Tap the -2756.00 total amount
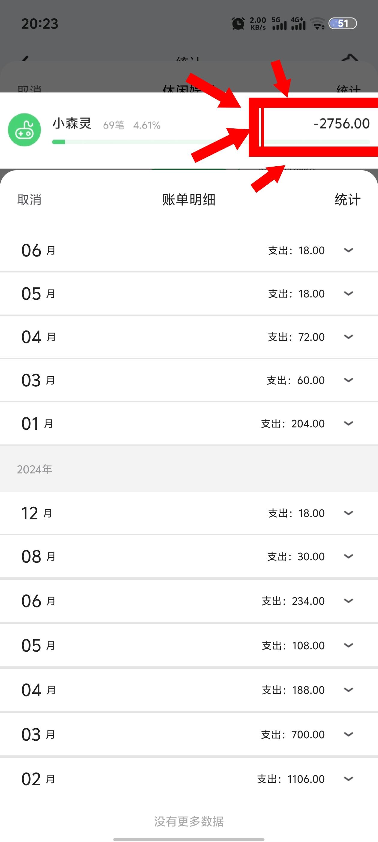The width and height of the screenshot is (378, 842). 341,124
